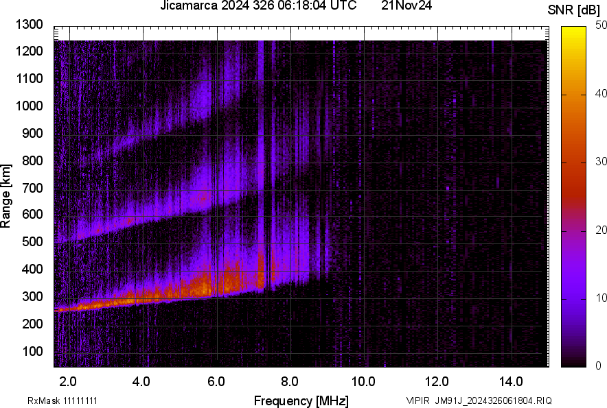Image resolution: width=607 pixels, height=408 pixels.
Task: Click the range tick label '400'
Action: (x=32, y=268)
